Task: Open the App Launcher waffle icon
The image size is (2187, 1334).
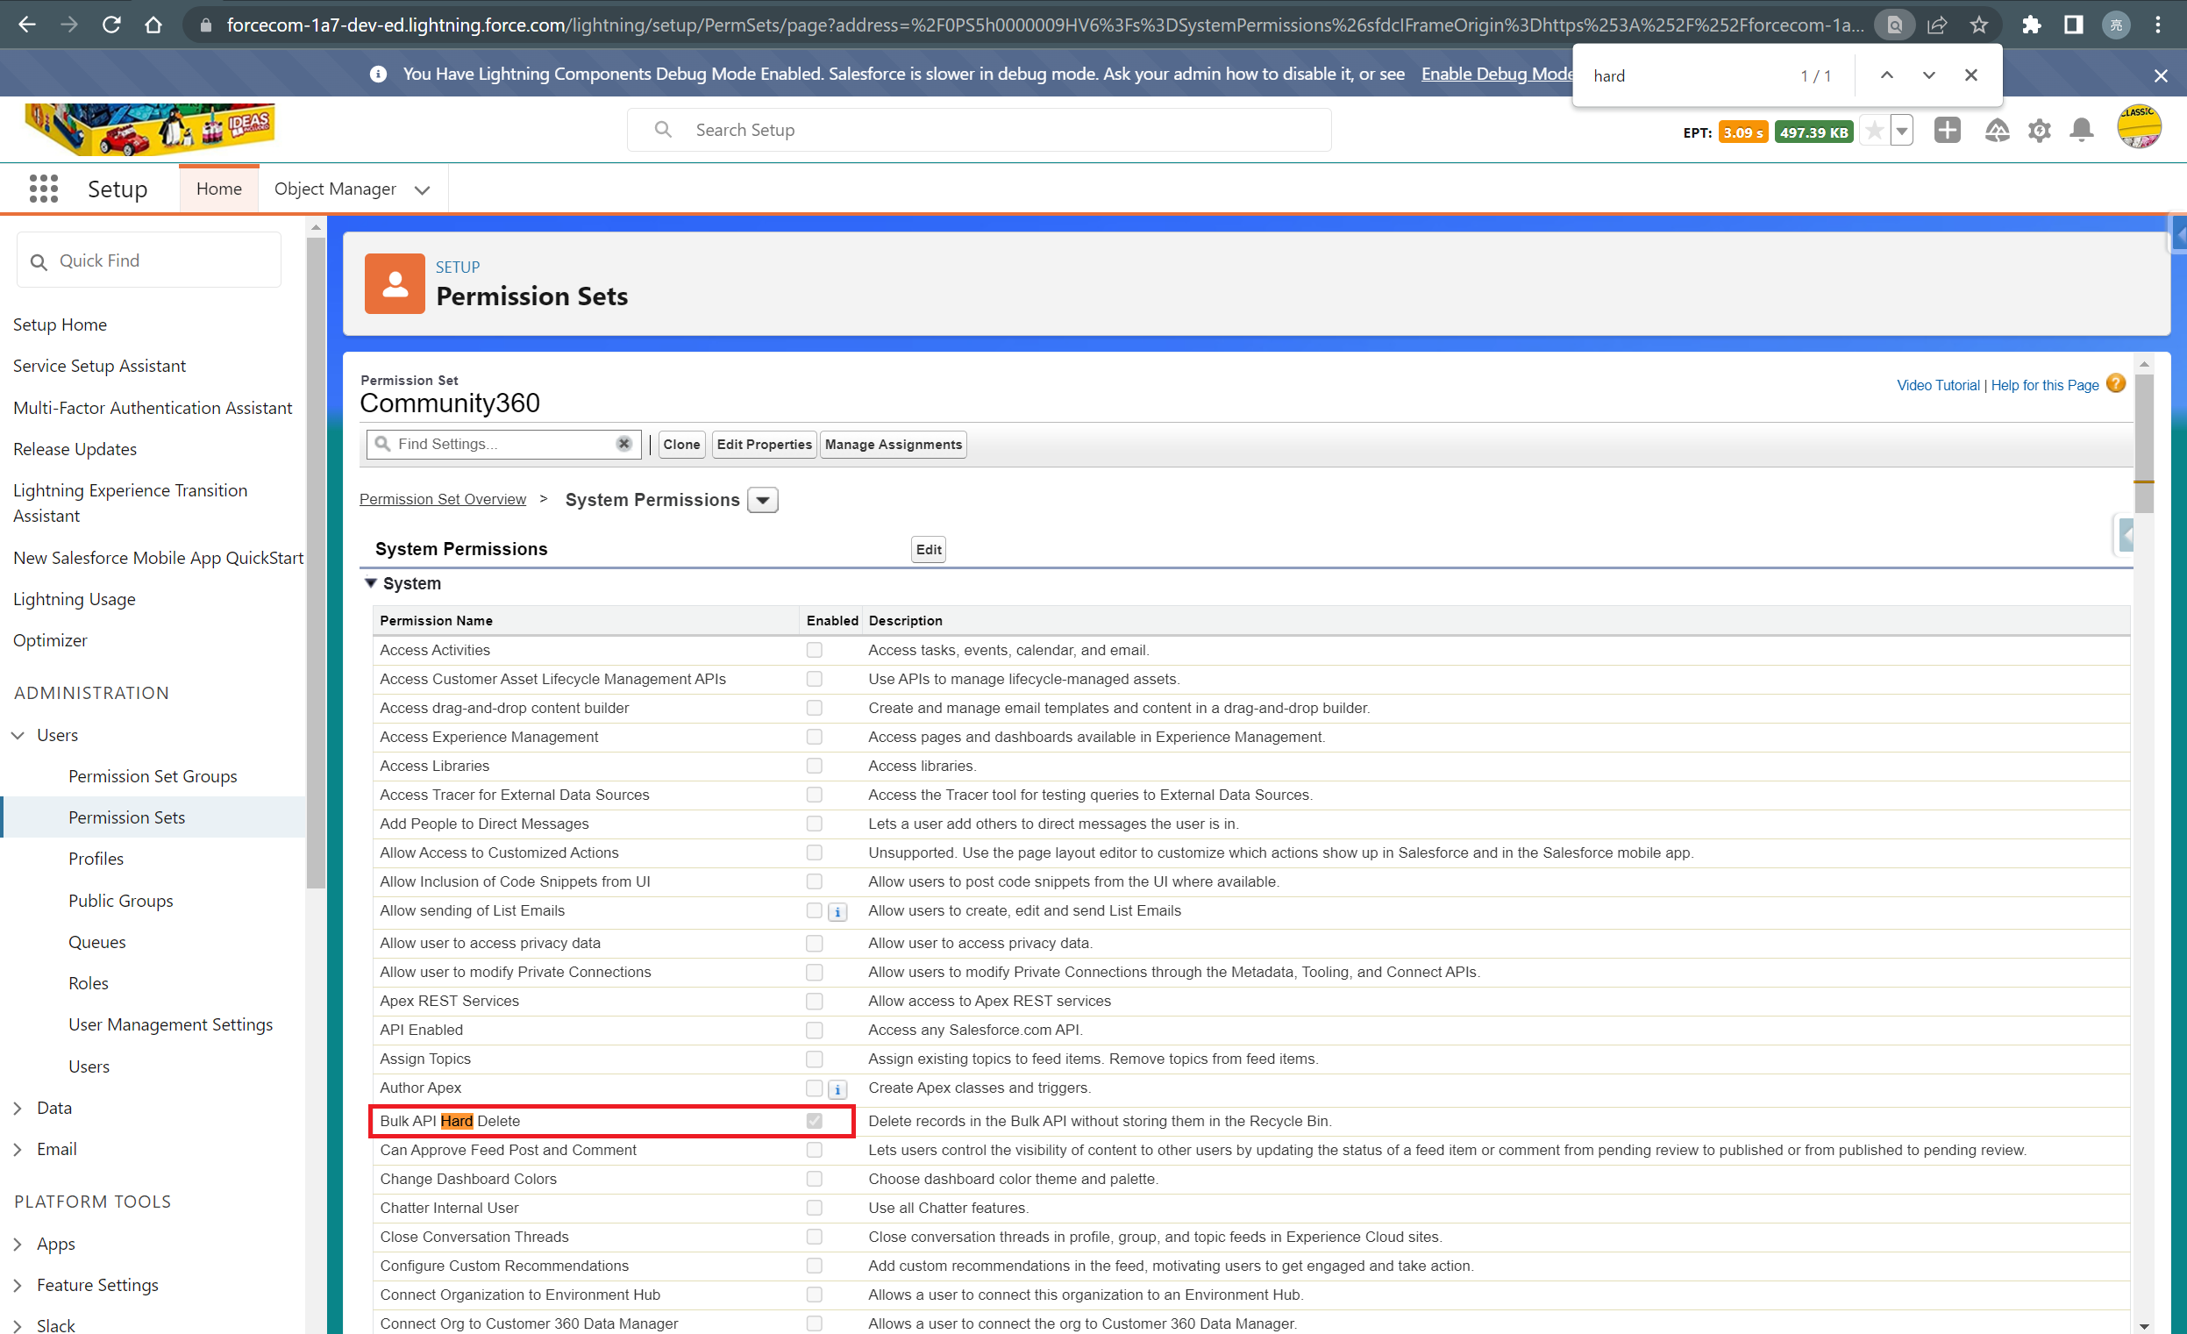Action: (x=42, y=189)
